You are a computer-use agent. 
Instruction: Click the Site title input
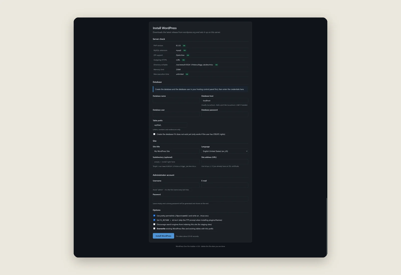point(176,151)
